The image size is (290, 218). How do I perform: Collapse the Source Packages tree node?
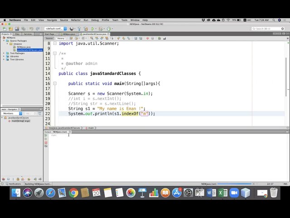(4, 41)
